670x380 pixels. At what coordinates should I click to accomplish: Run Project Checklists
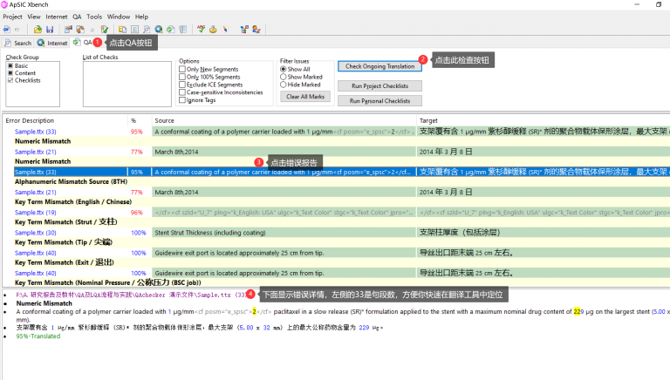[379, 86]
